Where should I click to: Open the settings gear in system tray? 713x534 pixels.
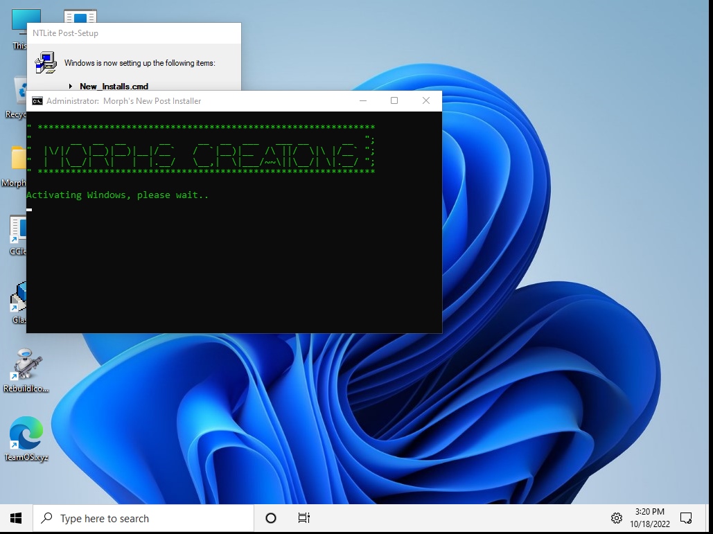point(616,518)
